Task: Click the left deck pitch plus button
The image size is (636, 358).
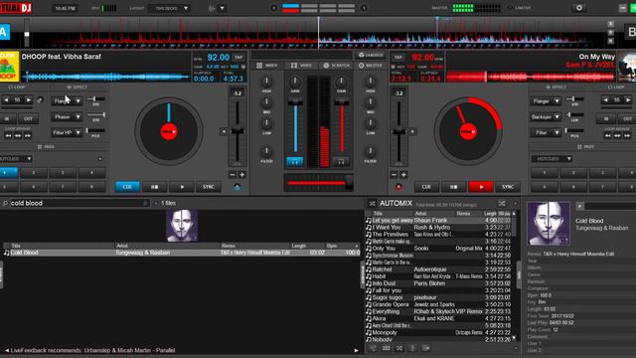Action: coord(242,175)
